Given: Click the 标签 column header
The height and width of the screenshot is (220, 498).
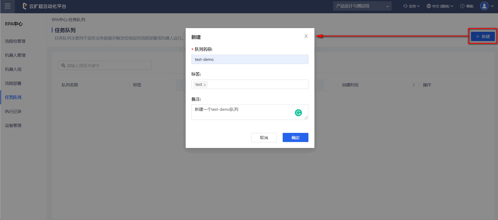Looking at the screenshot, I should (x=137, y=85).
